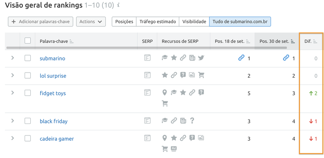The width and height of the screenshot is (324, 158).
Task: Sort by Palavra-chave column
Action: tap(71, 41)
